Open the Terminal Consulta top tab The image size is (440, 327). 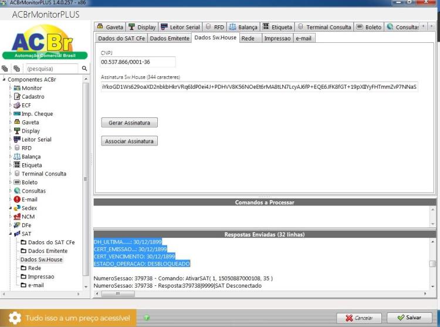pos(324,27)
